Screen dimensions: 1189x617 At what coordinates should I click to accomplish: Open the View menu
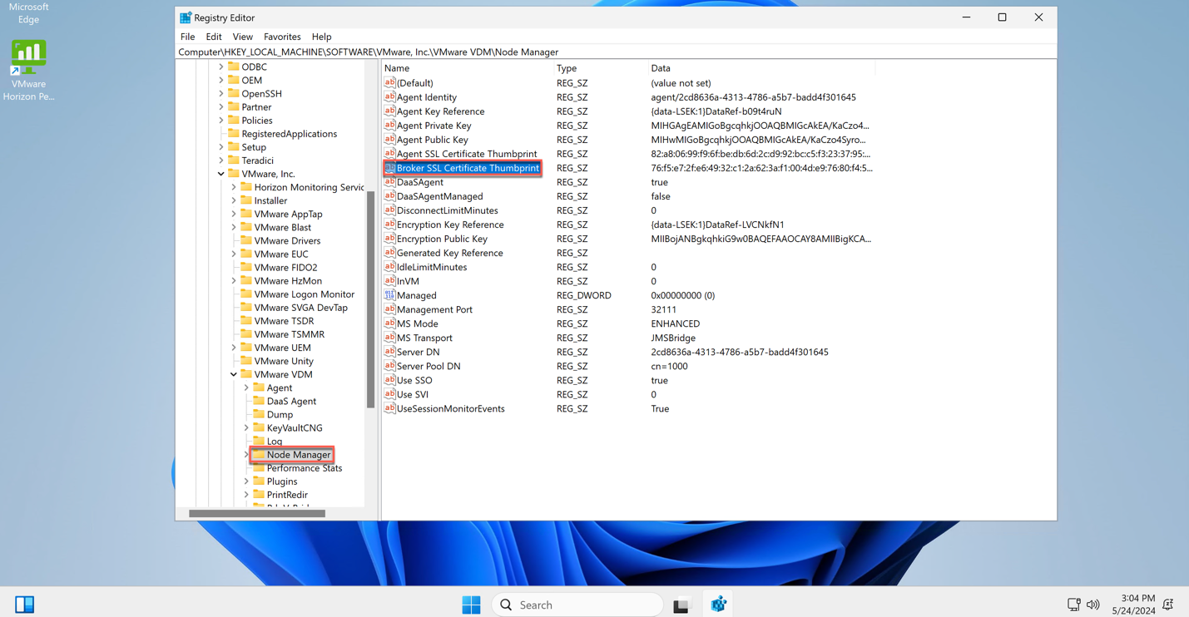click(x=242, y=37)
